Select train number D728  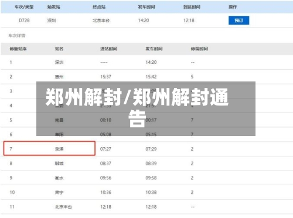pos(24,21)
